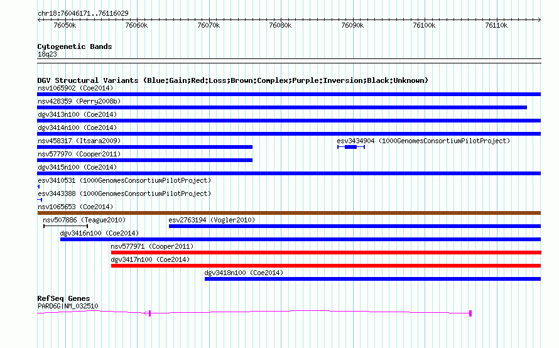Select the esv3443388 tiny variant marker

coord(40,200)
